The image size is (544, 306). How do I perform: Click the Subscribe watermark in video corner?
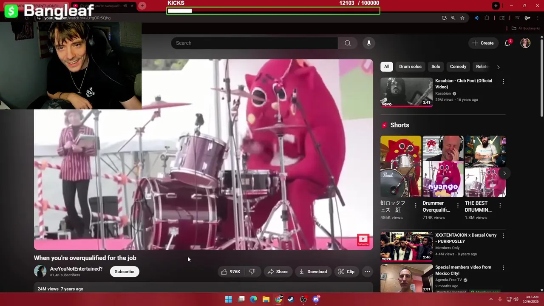[363, 240]
